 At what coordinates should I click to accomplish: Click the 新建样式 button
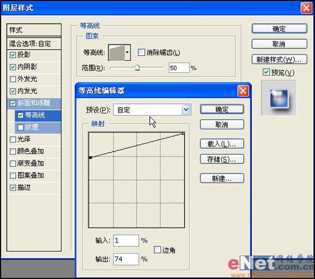tap(279, 60)
